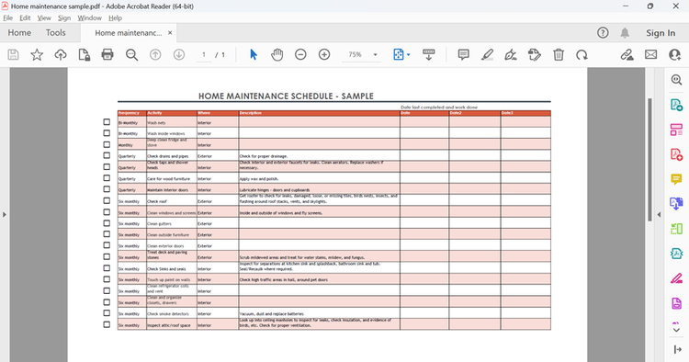Go to previous page arrow

coord(155,54)
